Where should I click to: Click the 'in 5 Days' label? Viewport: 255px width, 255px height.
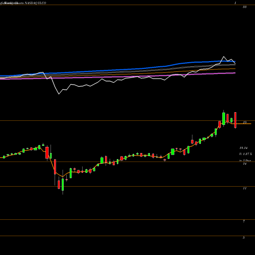coord(245,160)
